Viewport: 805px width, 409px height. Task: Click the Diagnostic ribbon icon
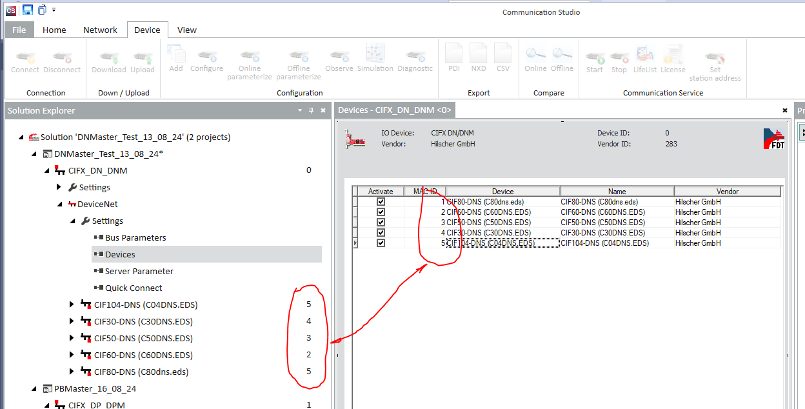coord(415,57)
